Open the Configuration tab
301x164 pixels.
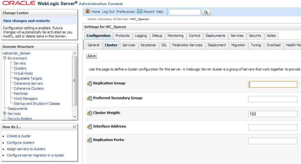click(x=99, y=36)
